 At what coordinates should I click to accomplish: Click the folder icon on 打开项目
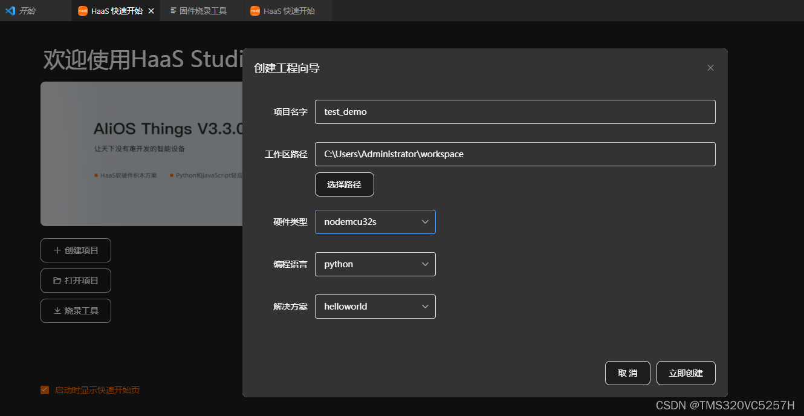click(x=57, y=281)
